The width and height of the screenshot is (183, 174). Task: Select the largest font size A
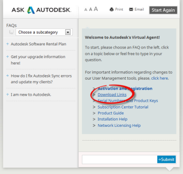[96, 9]
